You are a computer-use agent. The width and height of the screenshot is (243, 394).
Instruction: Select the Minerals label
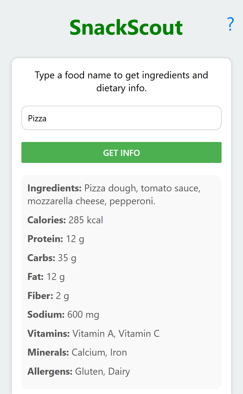tap(48, 352)
